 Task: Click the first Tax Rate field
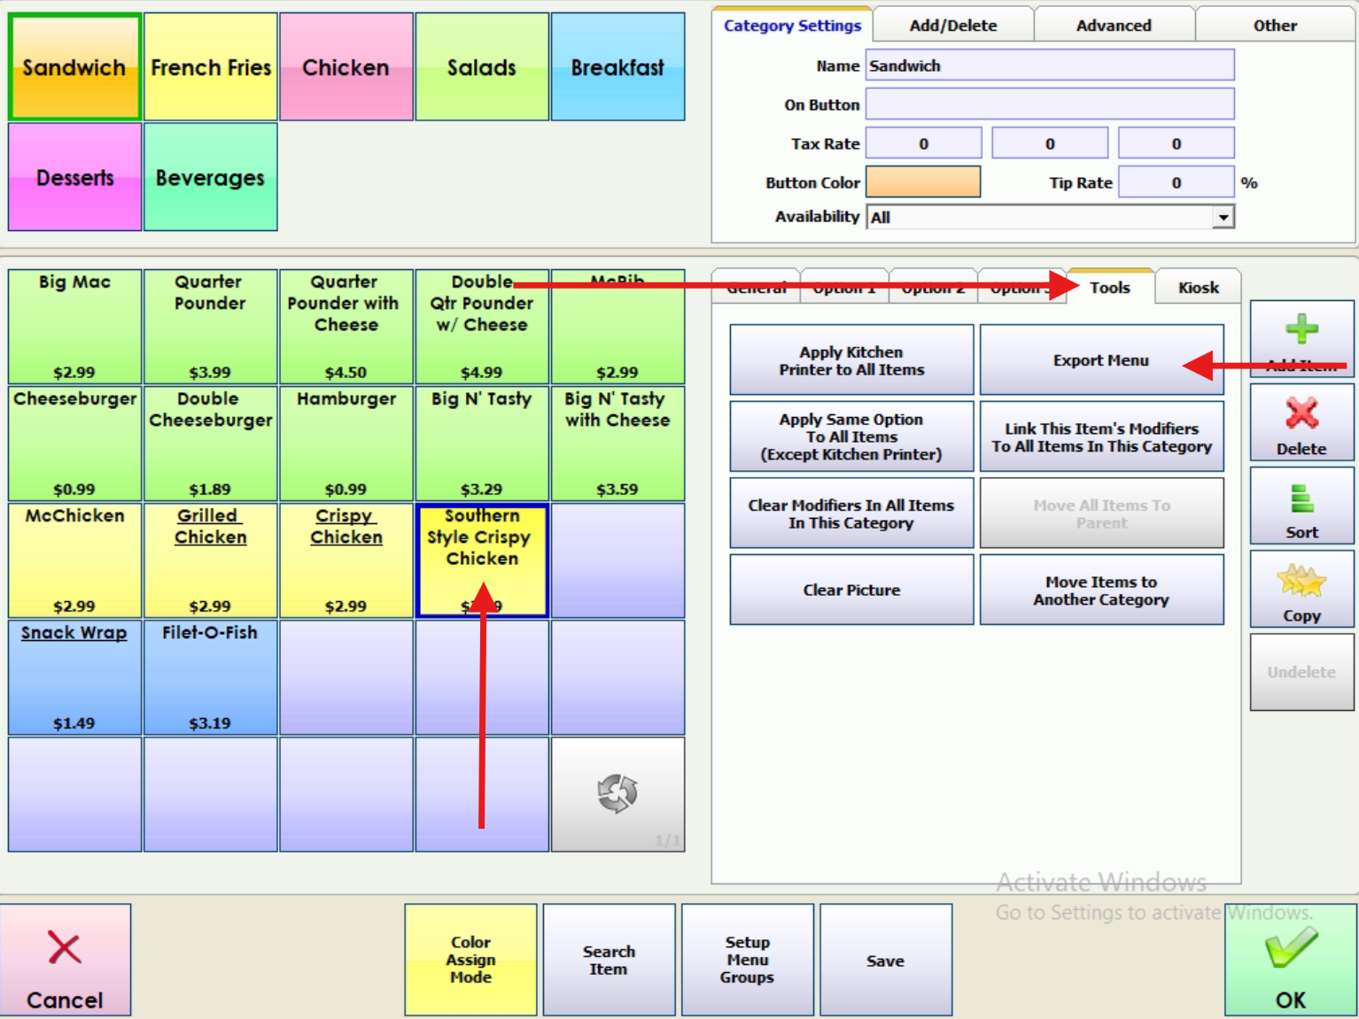click(923, 143)
